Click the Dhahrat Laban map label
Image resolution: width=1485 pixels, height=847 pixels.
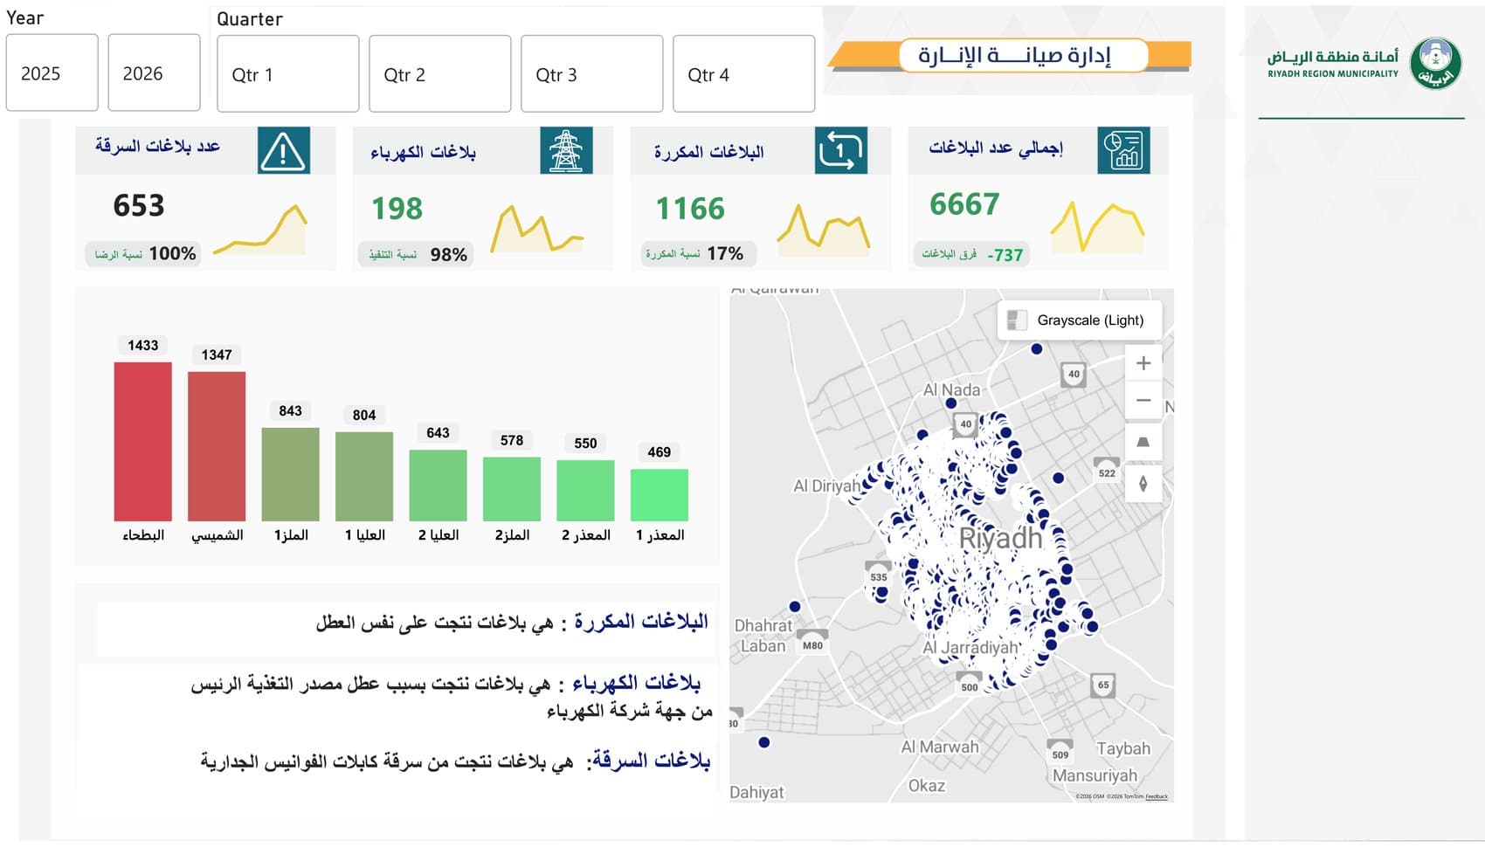(x=763, y=636)
